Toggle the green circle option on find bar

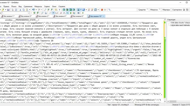coord(71,13)
